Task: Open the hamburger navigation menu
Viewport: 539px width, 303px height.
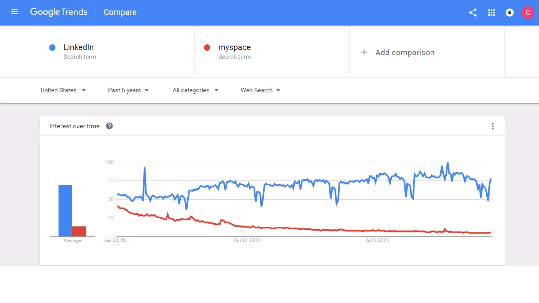Action: [14, 12]
